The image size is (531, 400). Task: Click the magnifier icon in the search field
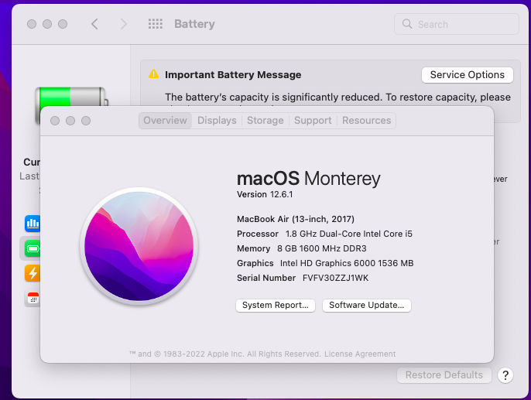[406, 24]
